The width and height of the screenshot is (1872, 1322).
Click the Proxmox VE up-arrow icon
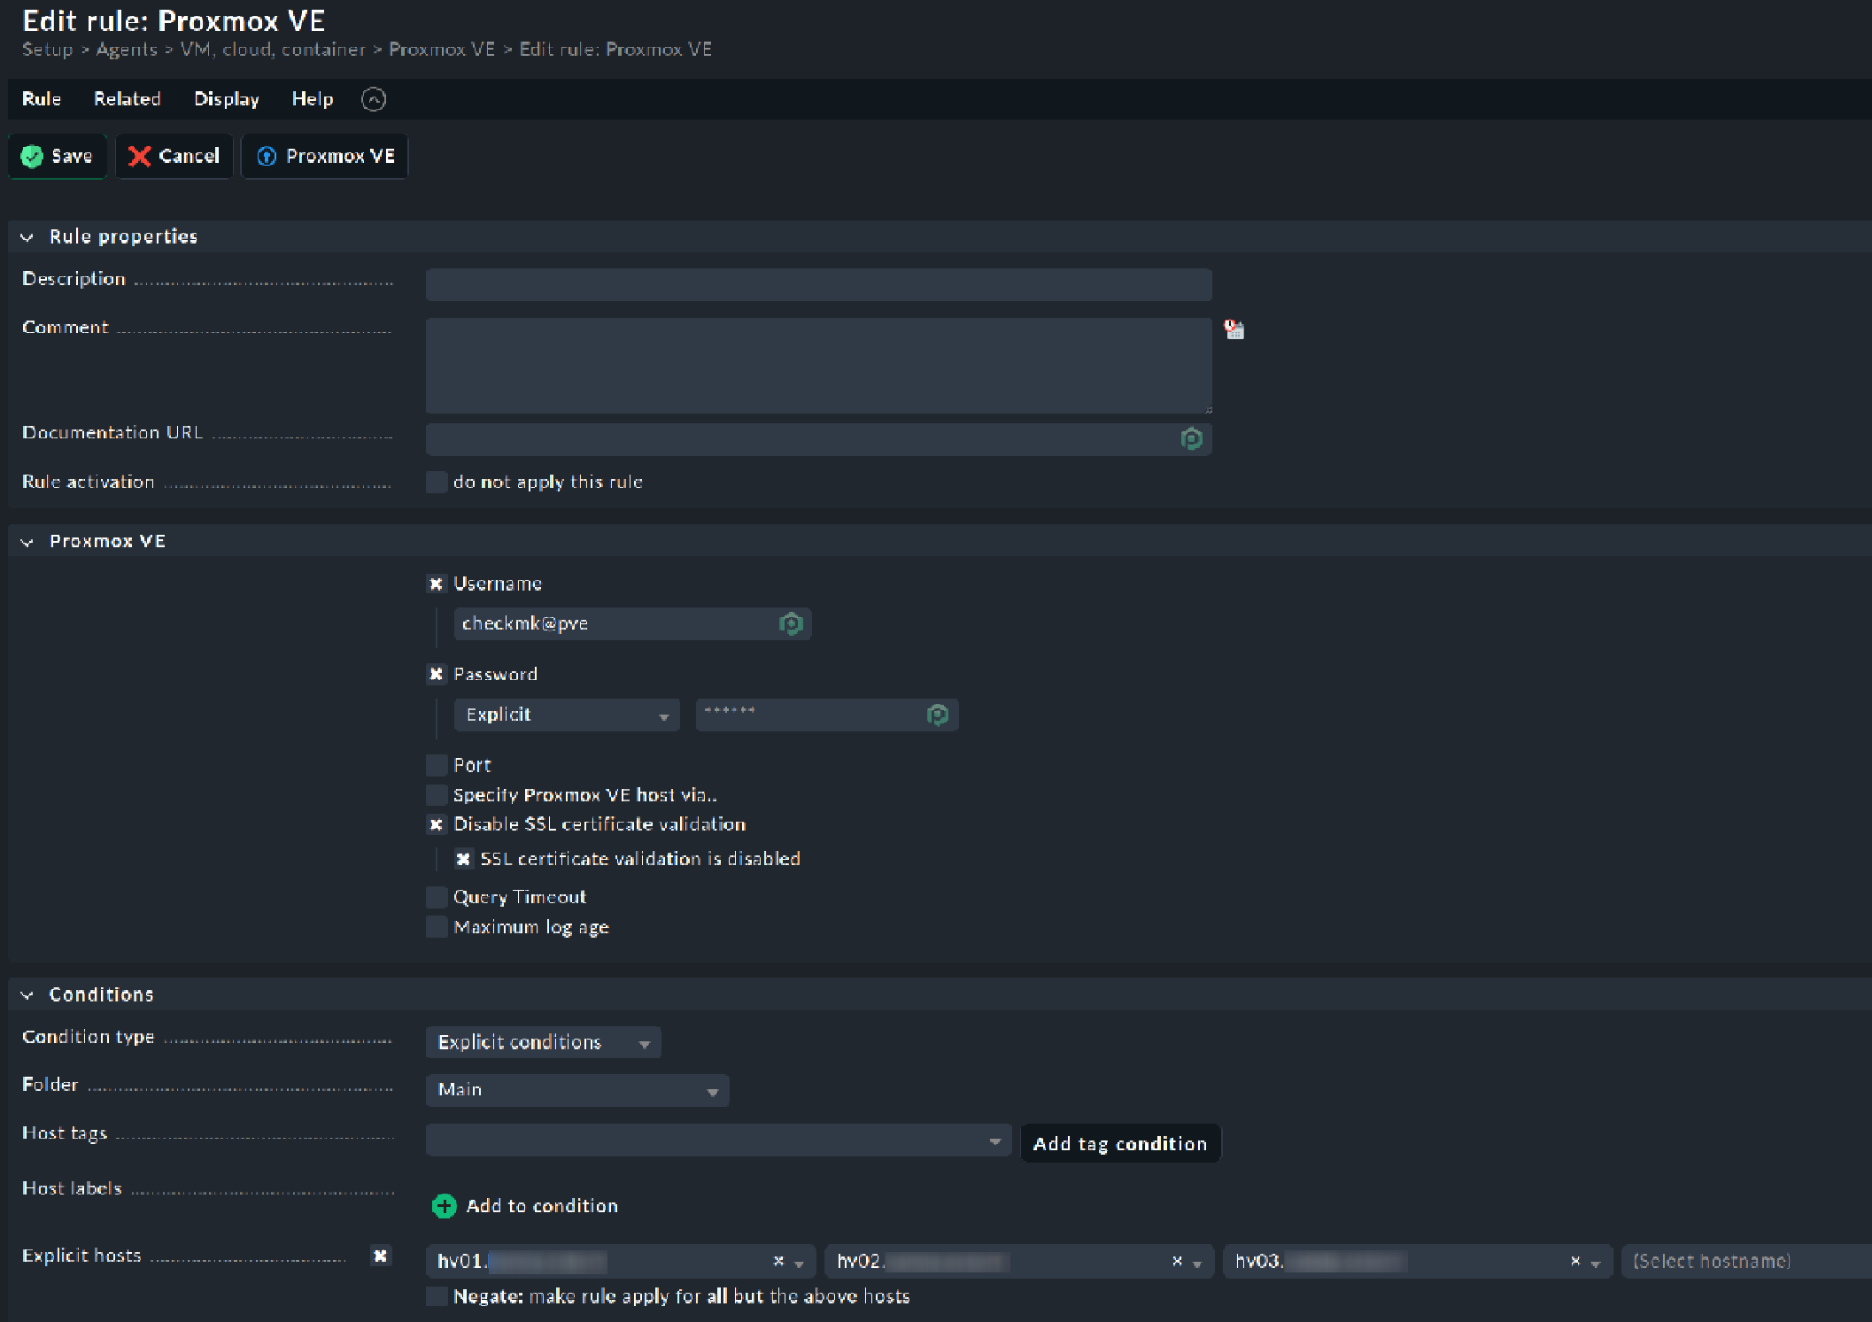click(x=267, y=157)
